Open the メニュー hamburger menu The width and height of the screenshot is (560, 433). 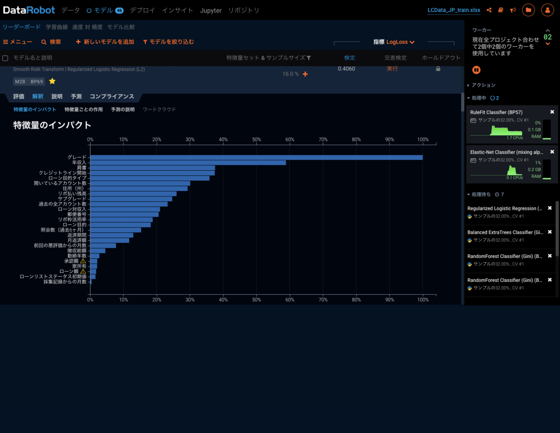tap(18, 42)
